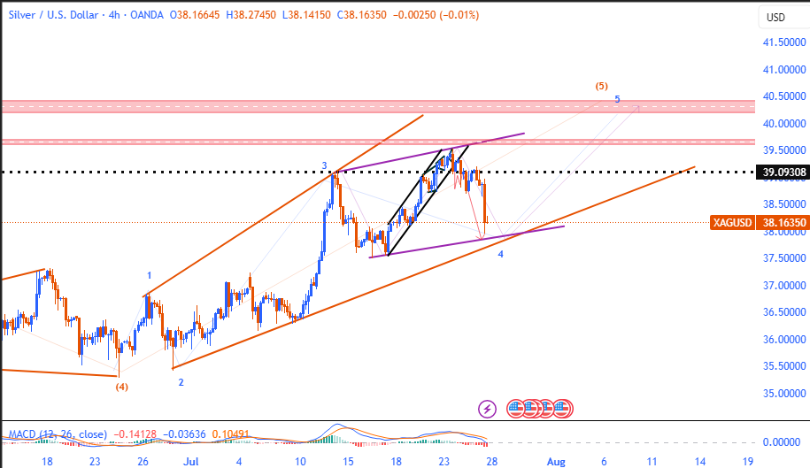Open the USD currency dropdown
Viewport: 810px width, 468px height.
coord(775,18)
